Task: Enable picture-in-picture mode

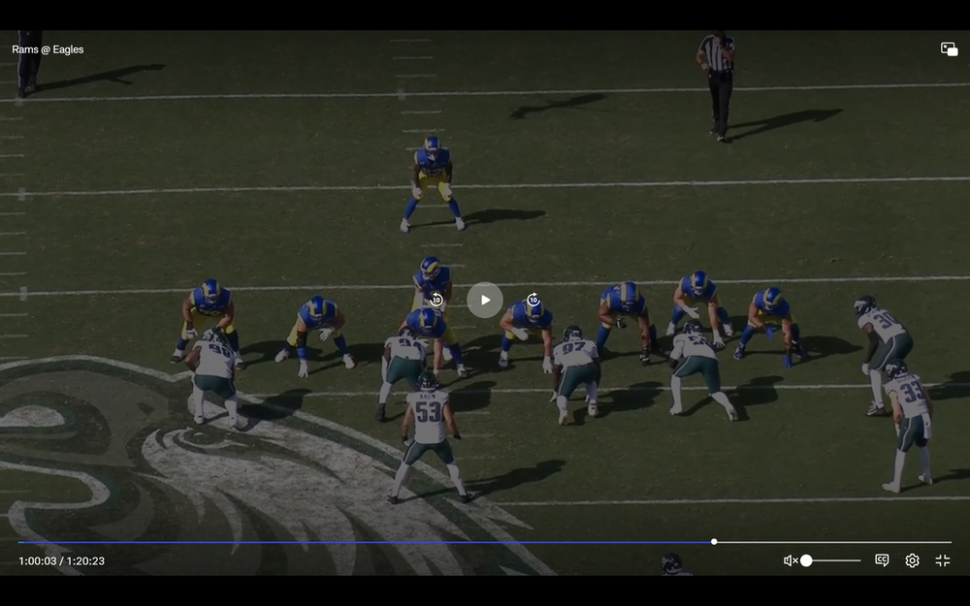Action: (949, 49)
